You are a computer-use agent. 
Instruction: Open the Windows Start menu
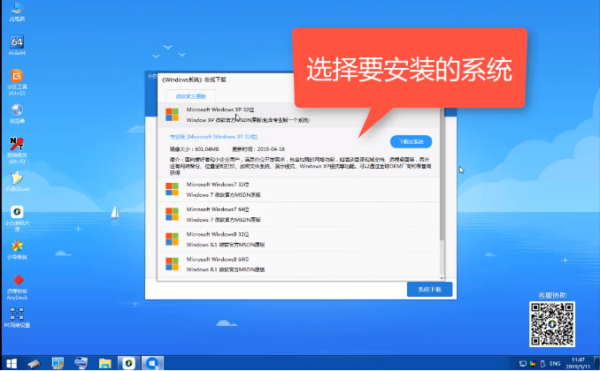point(10,363)
